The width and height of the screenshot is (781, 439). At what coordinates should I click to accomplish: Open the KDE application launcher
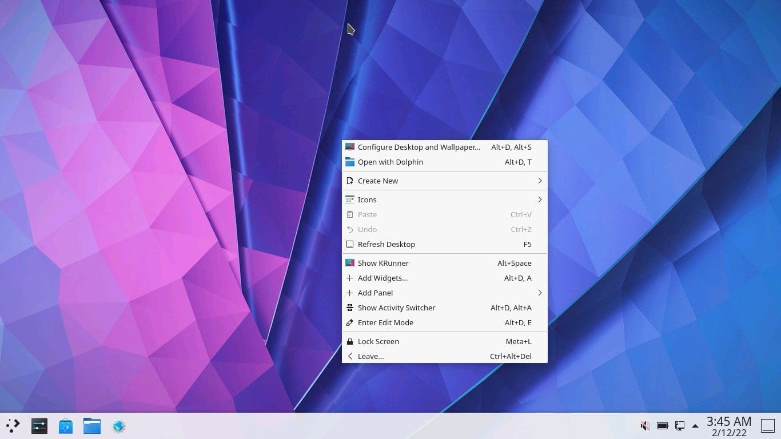13,426
